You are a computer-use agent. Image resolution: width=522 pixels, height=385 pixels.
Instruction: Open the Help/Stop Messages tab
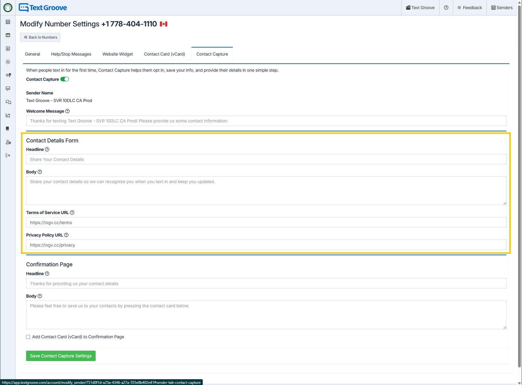(x=71, y=54)
